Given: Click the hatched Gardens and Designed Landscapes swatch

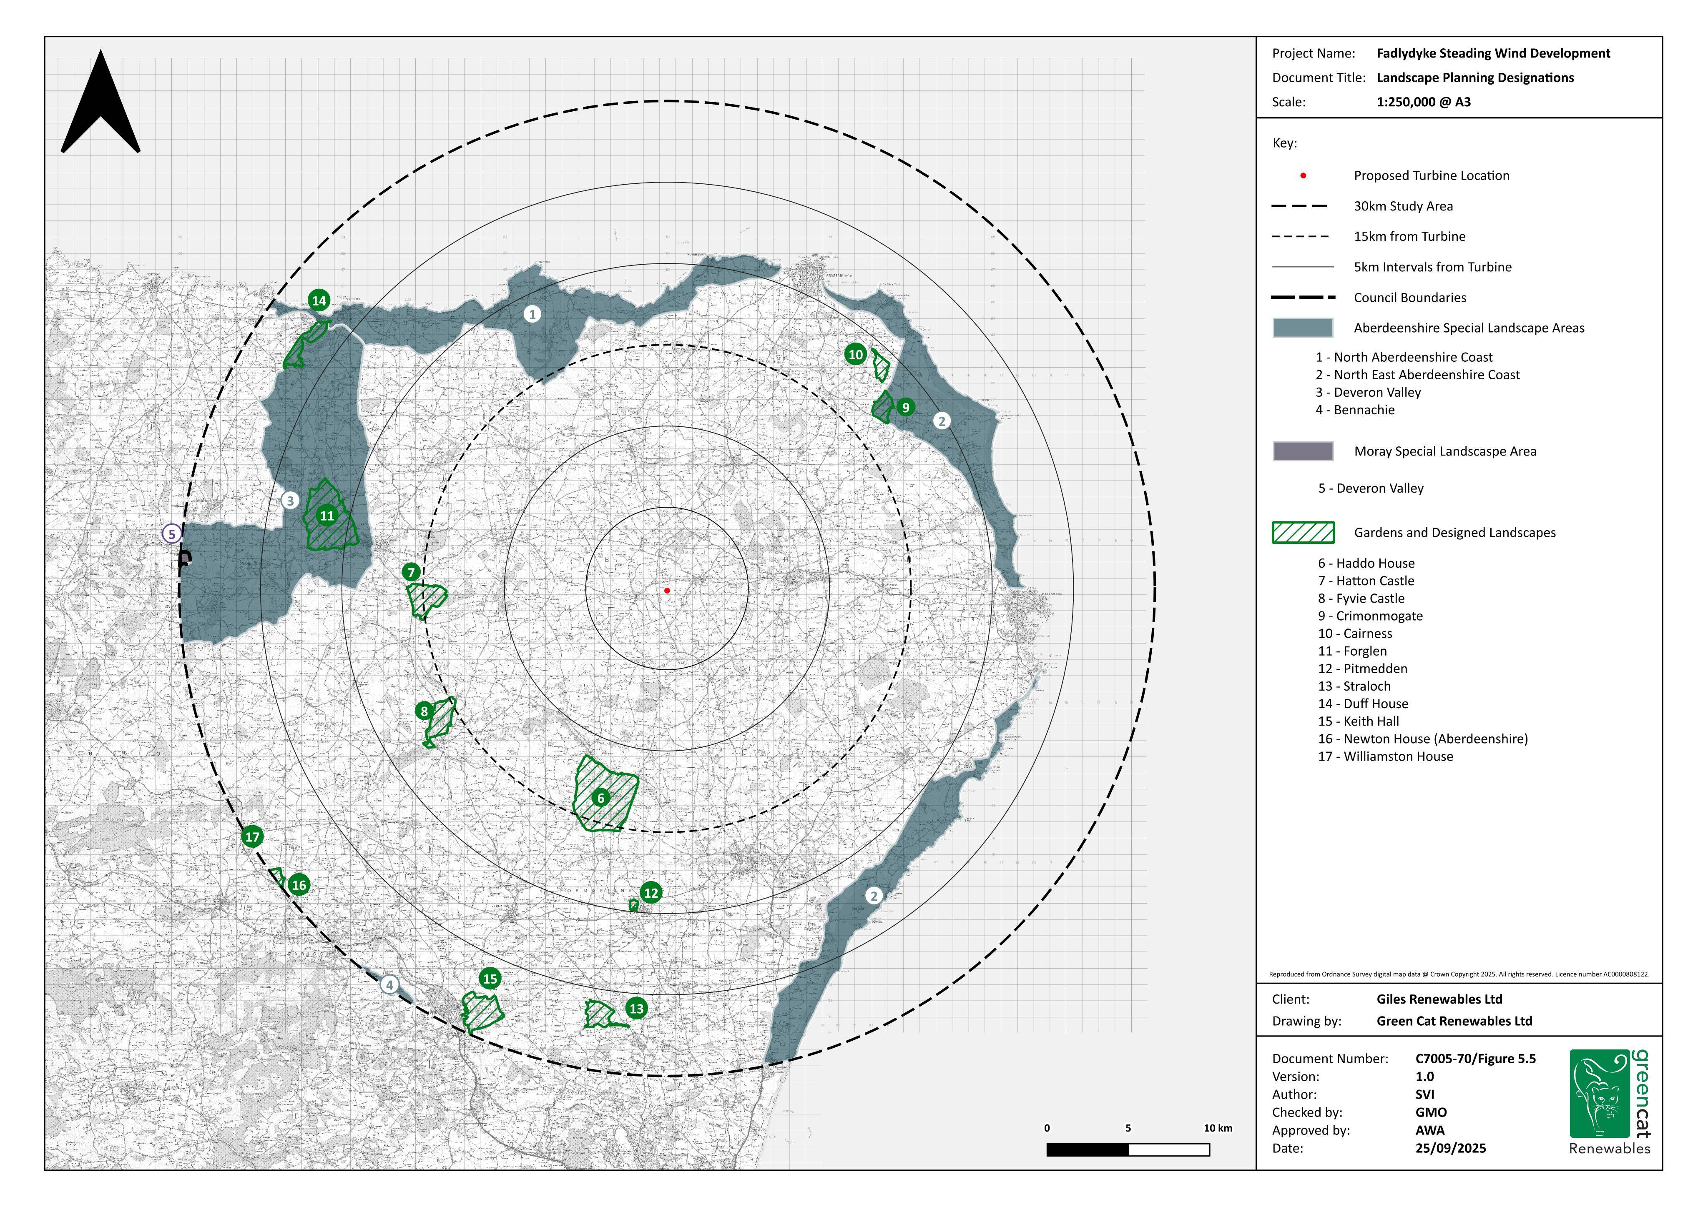Looking at the screenshot, I should (1303, 533).
